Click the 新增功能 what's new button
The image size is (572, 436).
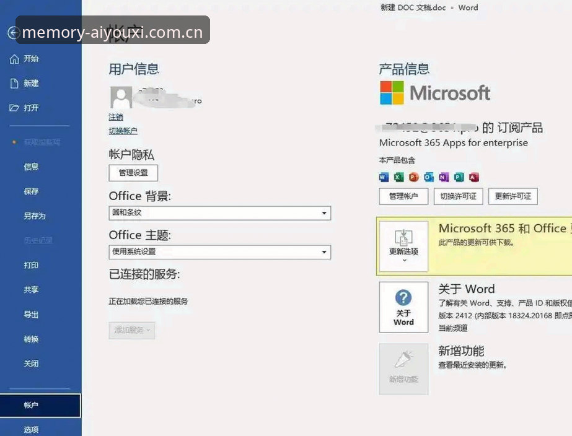(403, 368)
